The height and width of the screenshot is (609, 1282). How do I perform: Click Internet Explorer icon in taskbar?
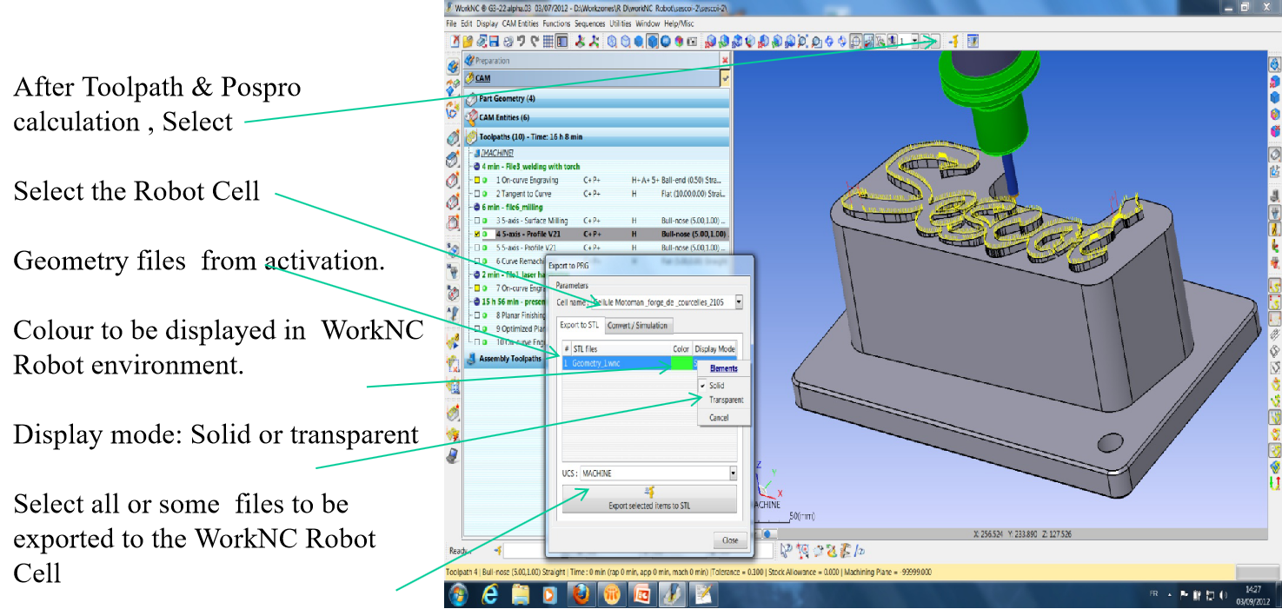[x=490, y=594]
